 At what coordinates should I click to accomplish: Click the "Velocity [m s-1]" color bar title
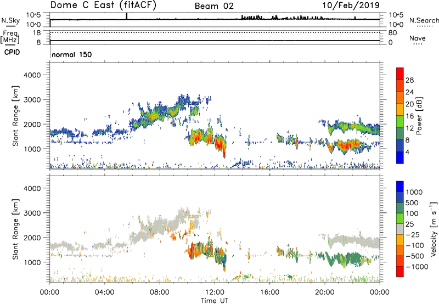[434, 229]
